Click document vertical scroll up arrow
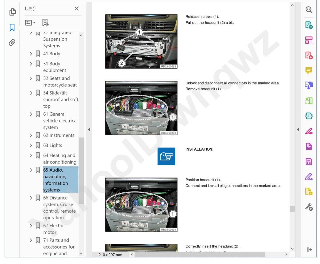The height and width of the screenshot is (264, 320). tap(292, 5)
